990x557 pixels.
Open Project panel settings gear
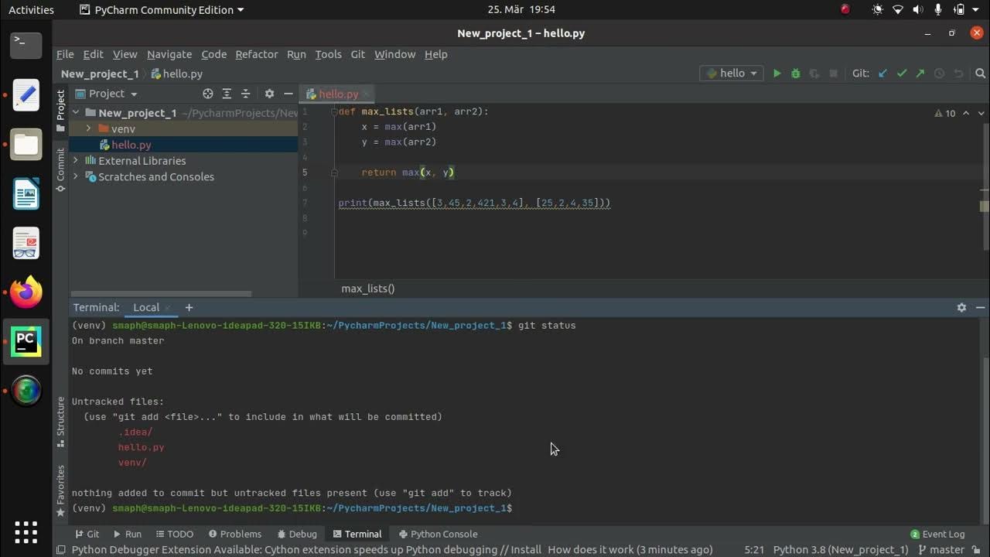(269, 94)
